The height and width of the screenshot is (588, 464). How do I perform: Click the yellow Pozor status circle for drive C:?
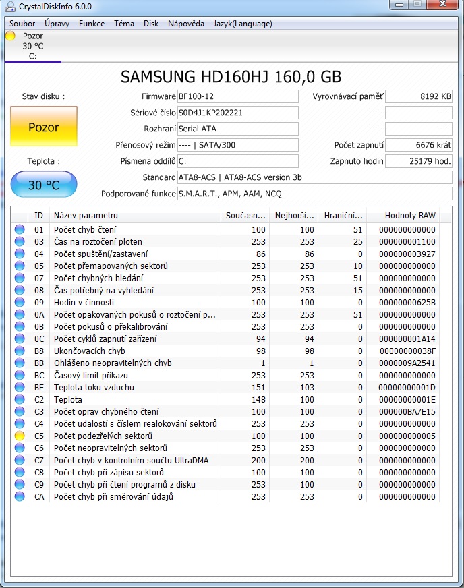point(11,36)
